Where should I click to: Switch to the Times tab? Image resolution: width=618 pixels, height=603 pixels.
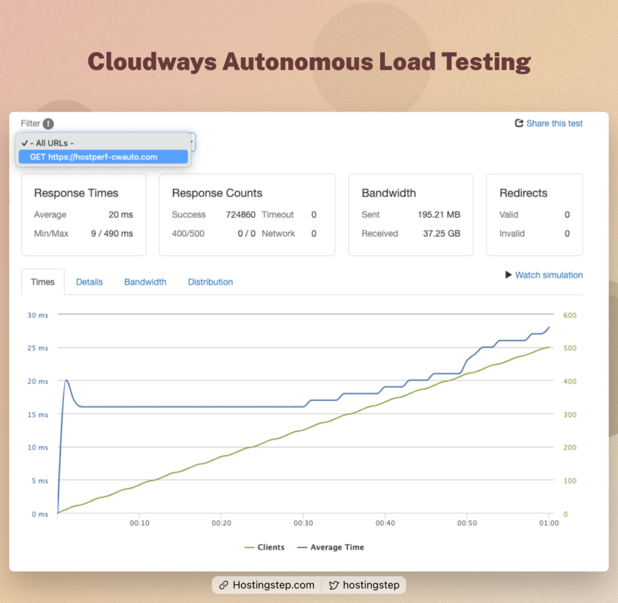(43, 282)
